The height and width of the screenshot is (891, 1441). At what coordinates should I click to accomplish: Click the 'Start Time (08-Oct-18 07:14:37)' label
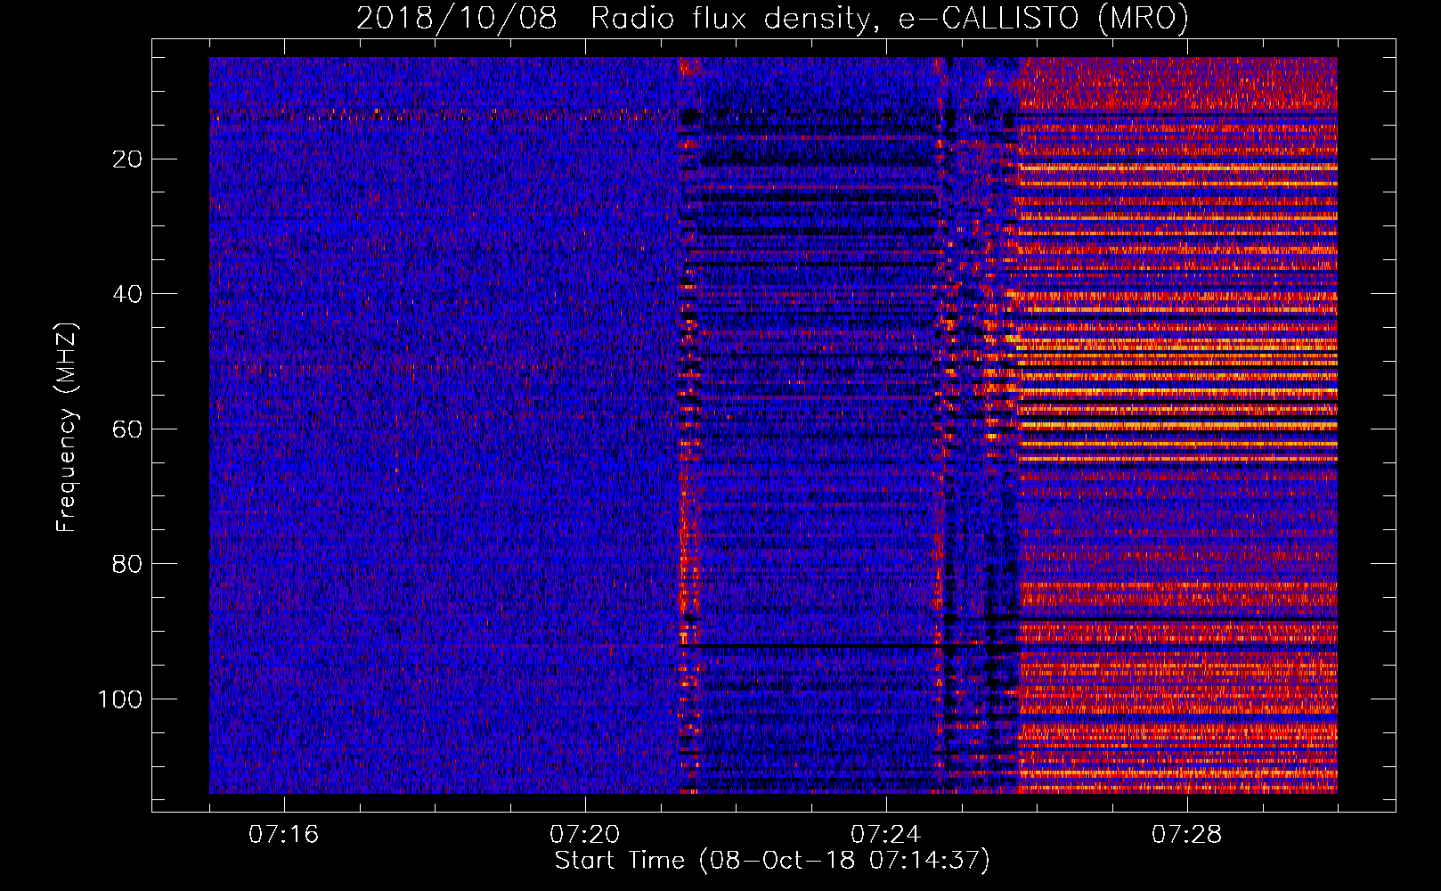point(772,861)
